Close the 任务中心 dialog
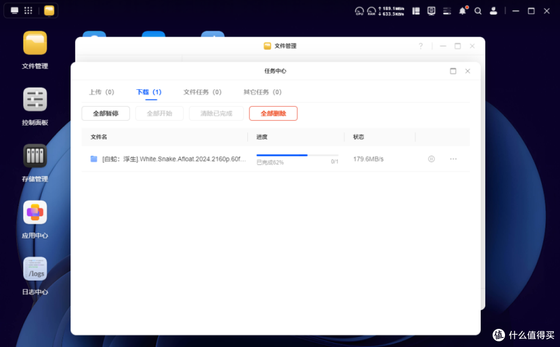The height and width of the screenshot is (347, 560). [468, 71]
